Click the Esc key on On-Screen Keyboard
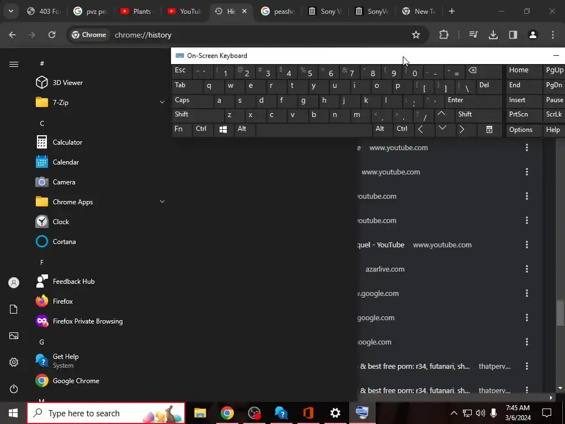This screenshot has width=565, height=424. pos(182,71)
